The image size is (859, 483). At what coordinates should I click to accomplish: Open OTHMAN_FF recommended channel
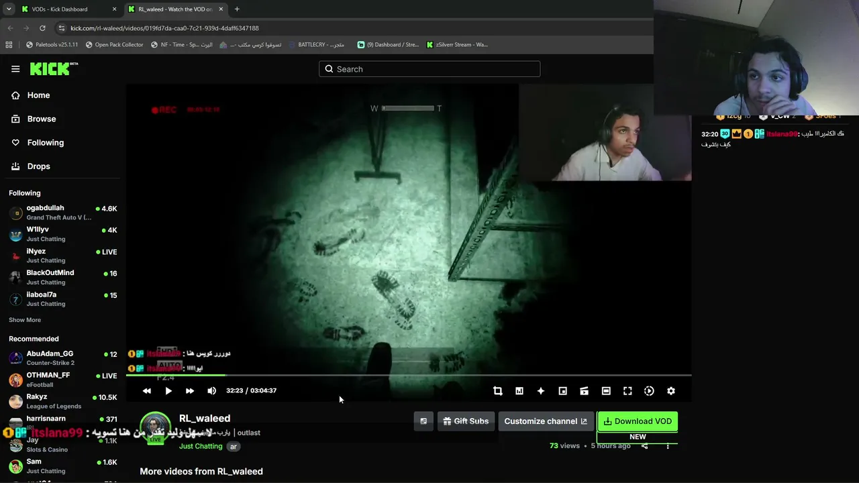pyautogui.click(x=63, y=380)
